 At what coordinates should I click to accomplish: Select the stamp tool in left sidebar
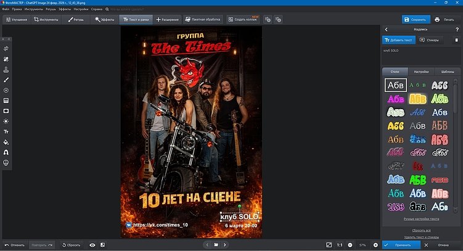6,70
